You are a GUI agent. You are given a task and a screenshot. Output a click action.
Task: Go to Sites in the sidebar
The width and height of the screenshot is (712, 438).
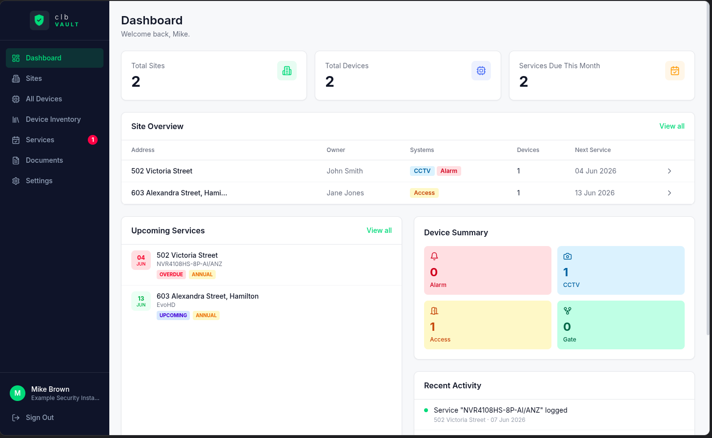pyautogui.click(x=55, y=78)
